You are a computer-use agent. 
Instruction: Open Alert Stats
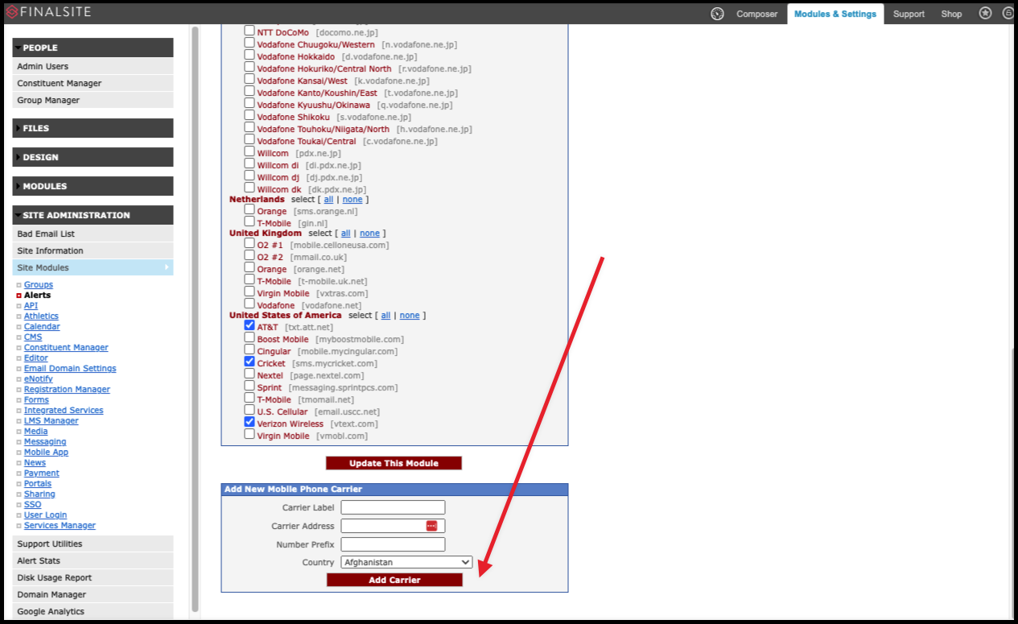coord(93,560)
